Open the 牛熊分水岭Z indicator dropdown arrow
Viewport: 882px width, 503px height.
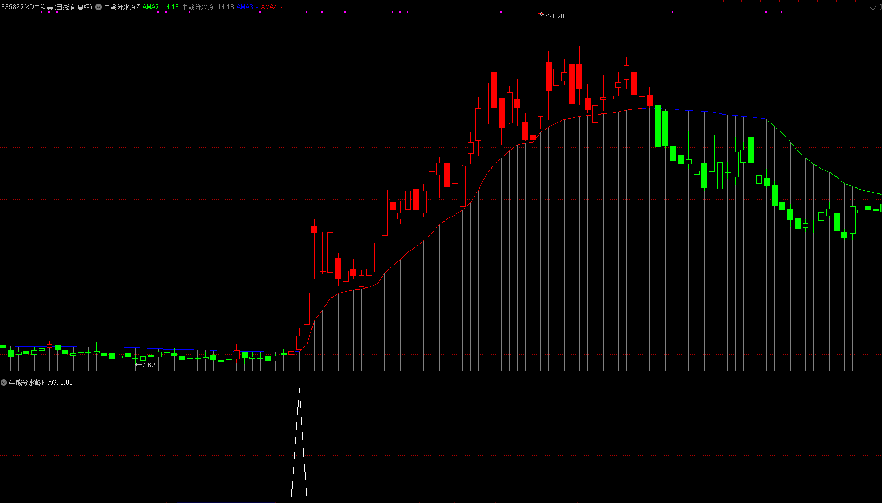click(98, 7)
